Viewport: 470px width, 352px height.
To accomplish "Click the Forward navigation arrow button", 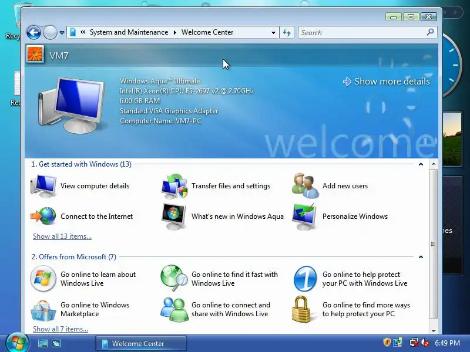I will click(x=50, y=32).
